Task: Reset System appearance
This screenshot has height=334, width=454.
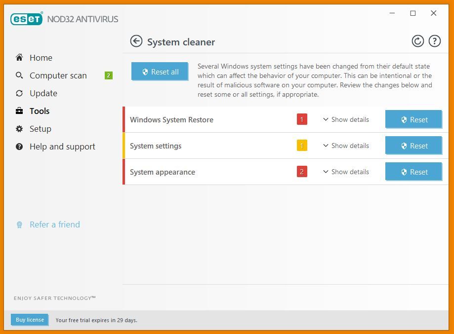Action: [x=413, y=172]
